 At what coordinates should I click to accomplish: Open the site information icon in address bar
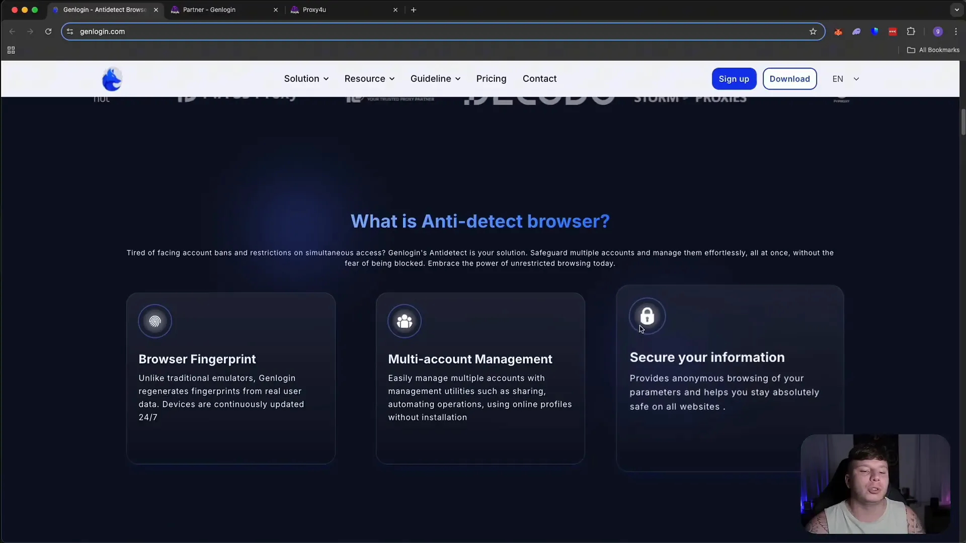click(70, 31)
